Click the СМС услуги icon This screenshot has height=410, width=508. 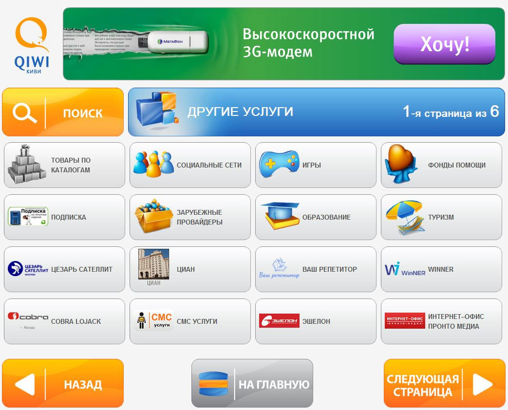(153, 320)
